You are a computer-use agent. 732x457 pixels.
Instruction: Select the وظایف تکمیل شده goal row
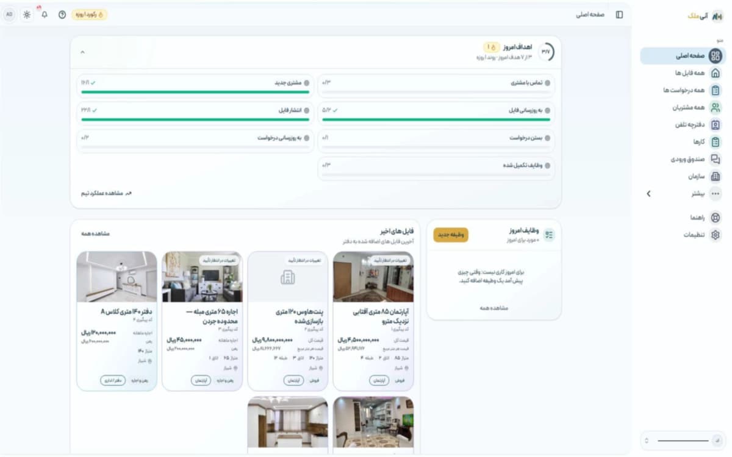click(x=436, y=169)
